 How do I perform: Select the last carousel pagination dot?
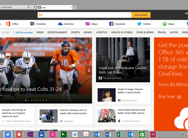pos(46,100)
